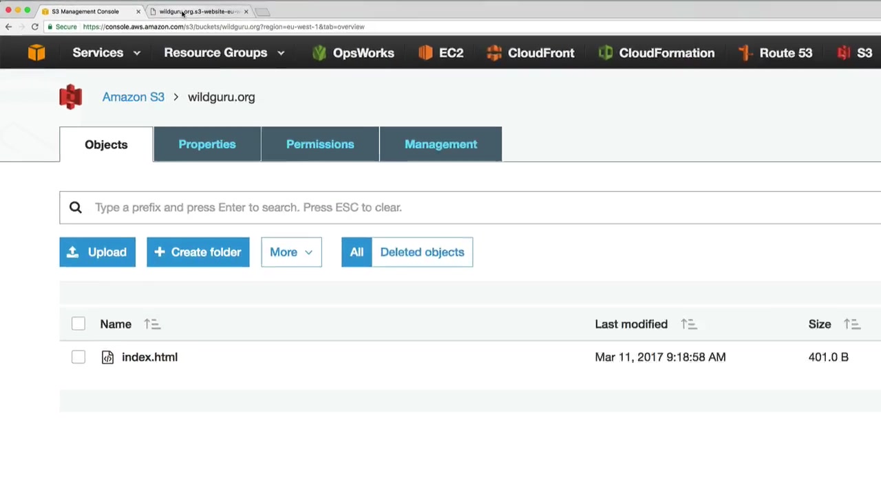Switch to the Objects tab
881x495 pixels.
coord(106,144)
